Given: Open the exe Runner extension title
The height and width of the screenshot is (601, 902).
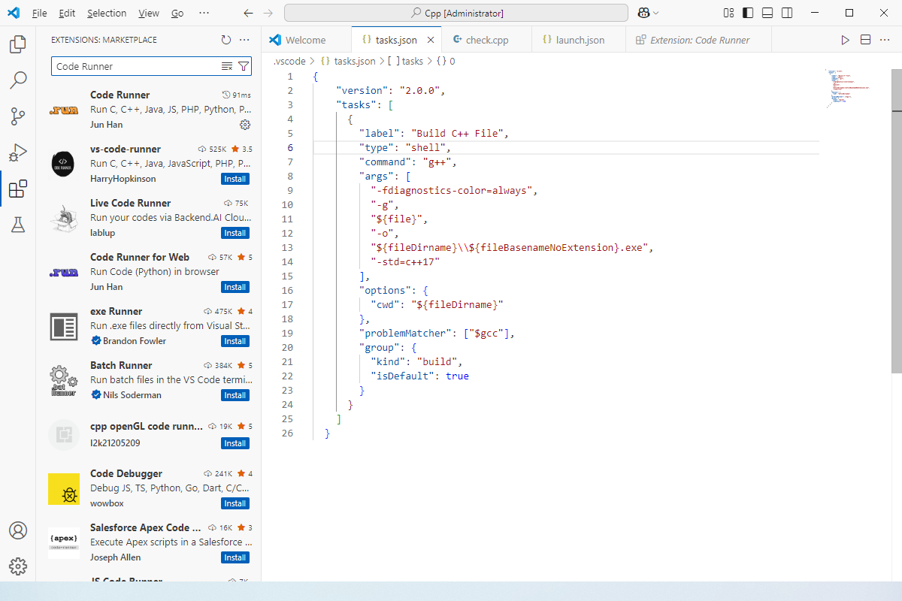Looking at the screenshot, I should click(116, 311).
